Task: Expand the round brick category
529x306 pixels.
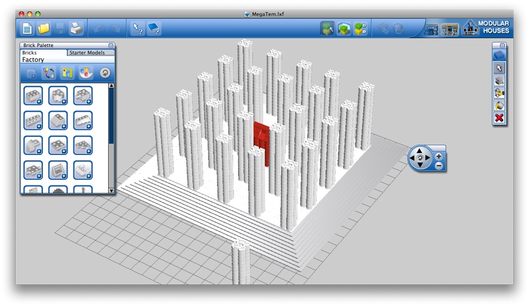Action: pos(58,95)
